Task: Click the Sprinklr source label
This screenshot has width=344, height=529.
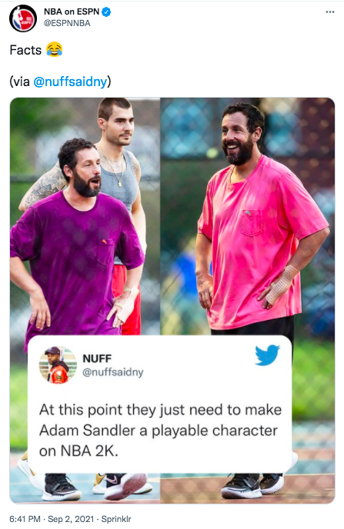Action: 116,519
